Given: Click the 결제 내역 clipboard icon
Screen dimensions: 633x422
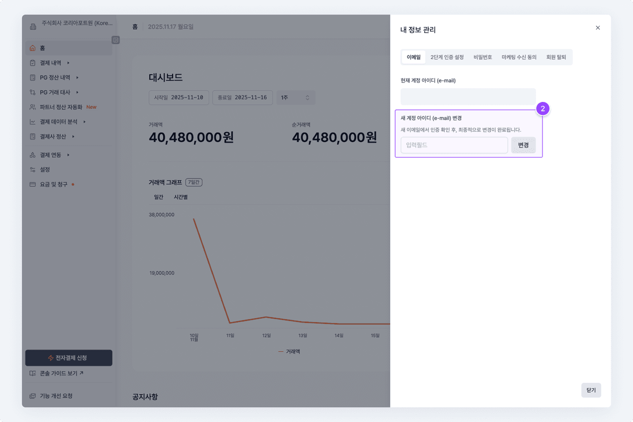Looking at the screenshot, I should 33,63.
